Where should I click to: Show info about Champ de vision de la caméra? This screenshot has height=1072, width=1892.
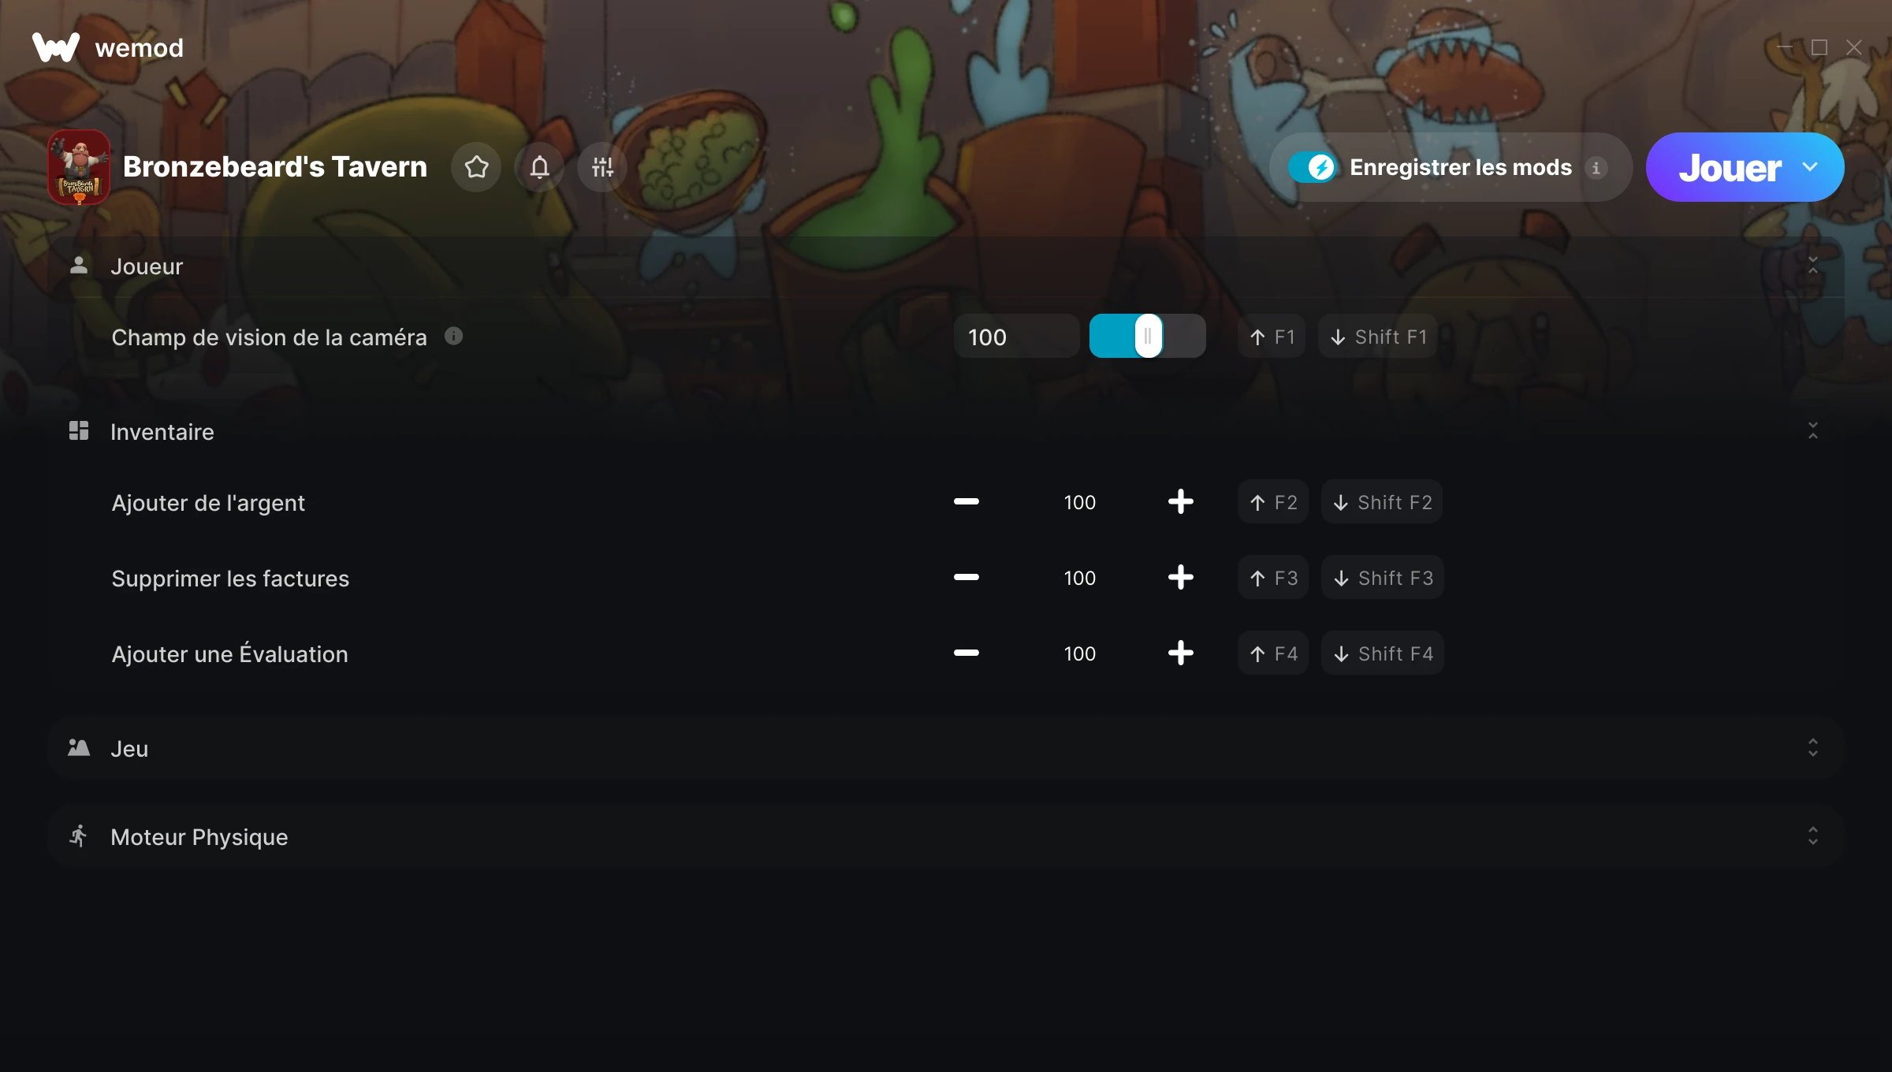[453, 337]
